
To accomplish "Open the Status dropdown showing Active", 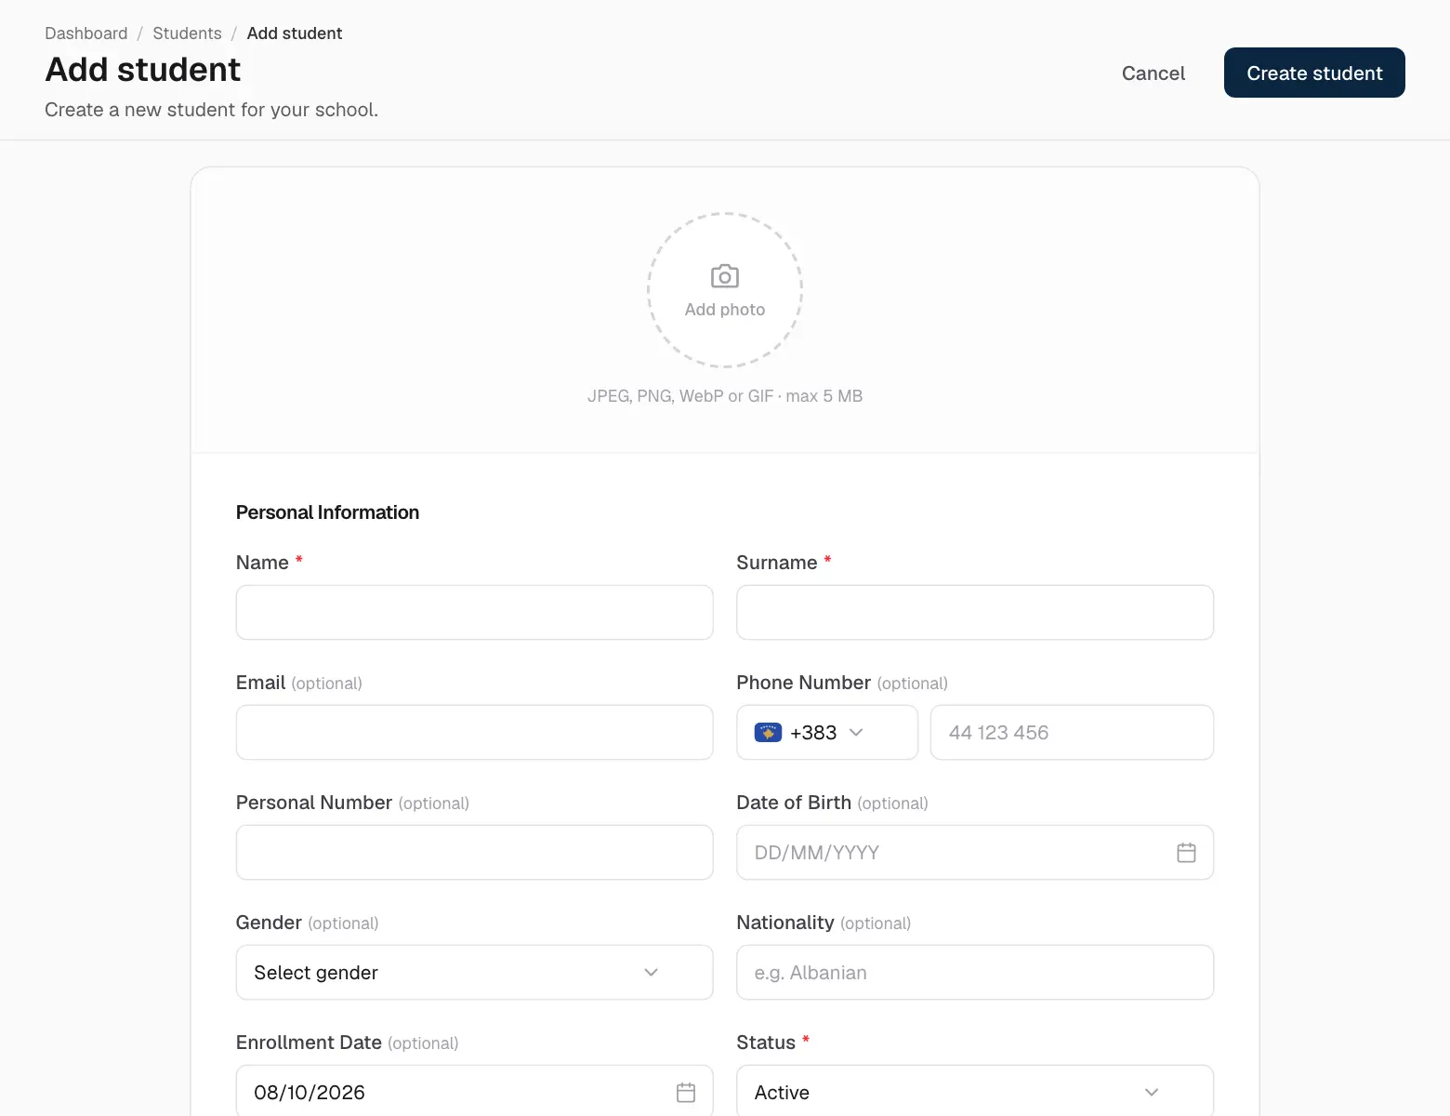I will click(x=975, y=1091).
